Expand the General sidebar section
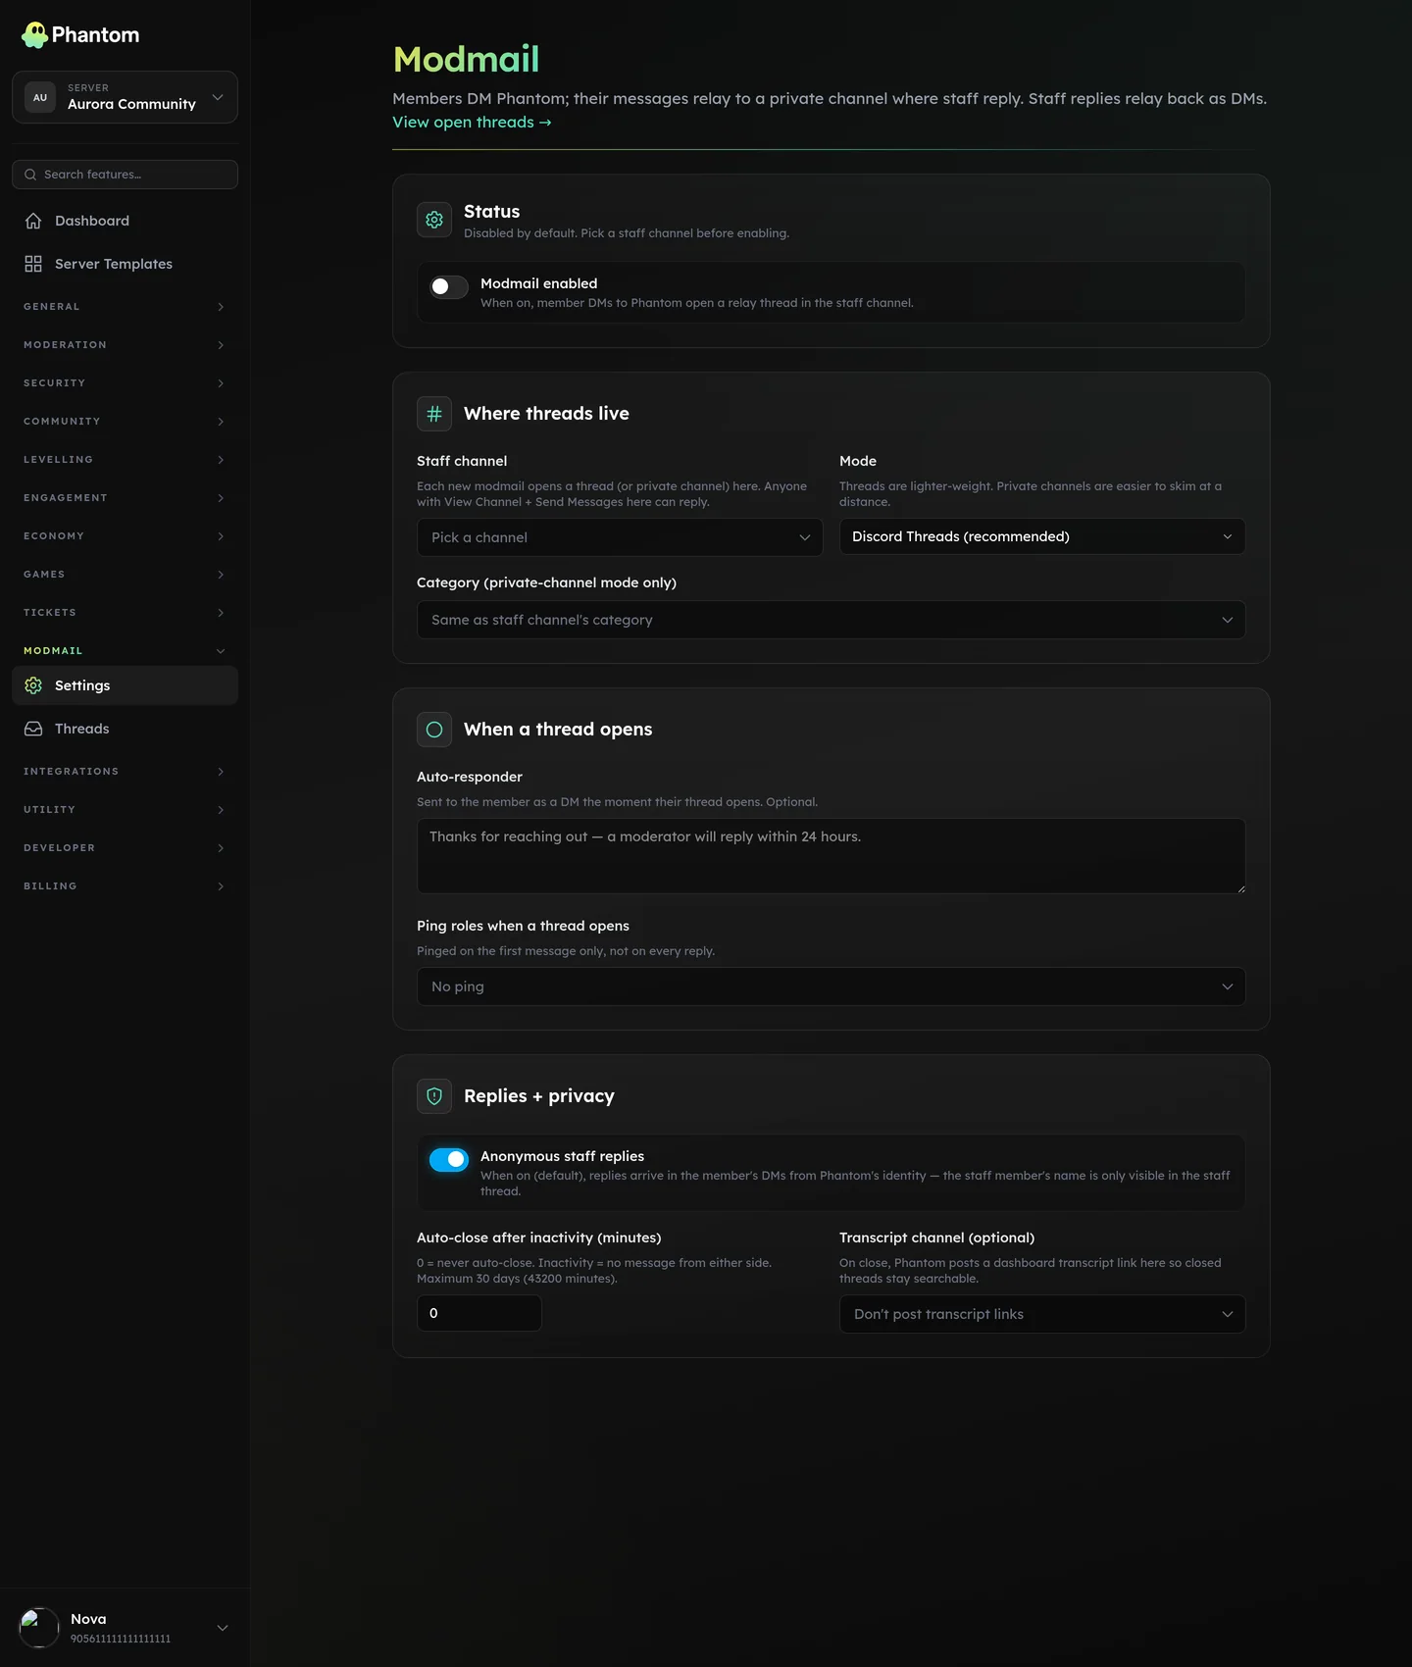This screenshot has width=1412, height=1667. point(125,307)
